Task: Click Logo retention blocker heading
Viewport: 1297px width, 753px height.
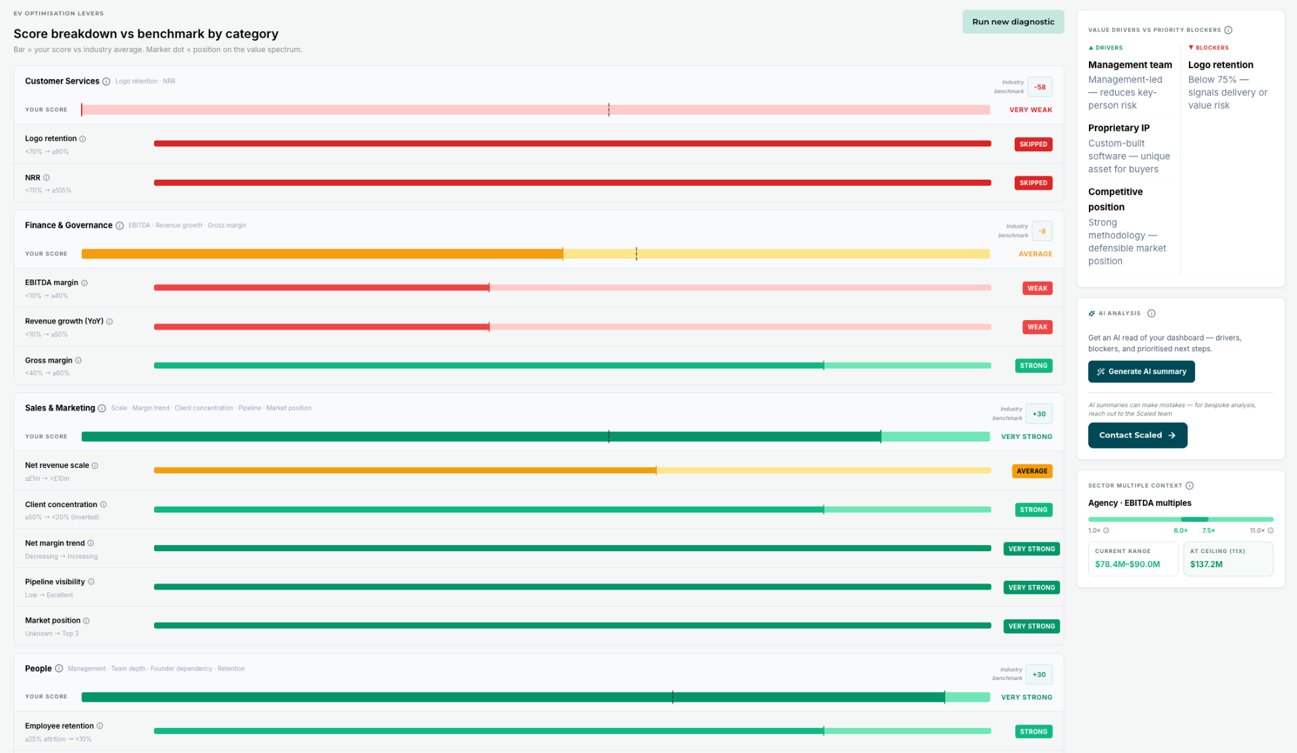Action: 1221,65
